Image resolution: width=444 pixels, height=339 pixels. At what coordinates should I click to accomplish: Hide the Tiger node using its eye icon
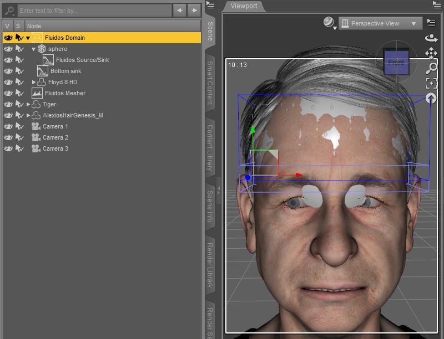click(x=8, y=104)
